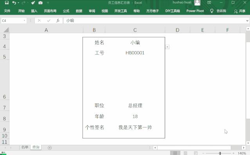Switch to the 名单 sheet tab
This screenshot has width=250, height=155.
pyautogui.click(x=25, y=147)
